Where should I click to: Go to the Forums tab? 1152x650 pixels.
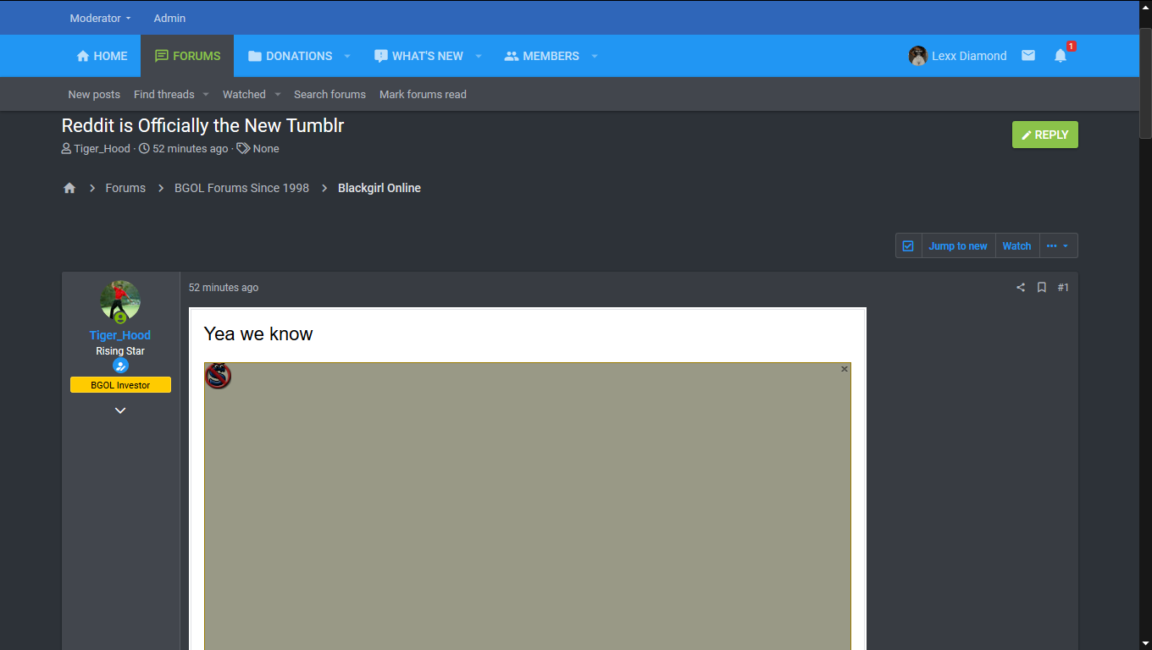(187, 56)
